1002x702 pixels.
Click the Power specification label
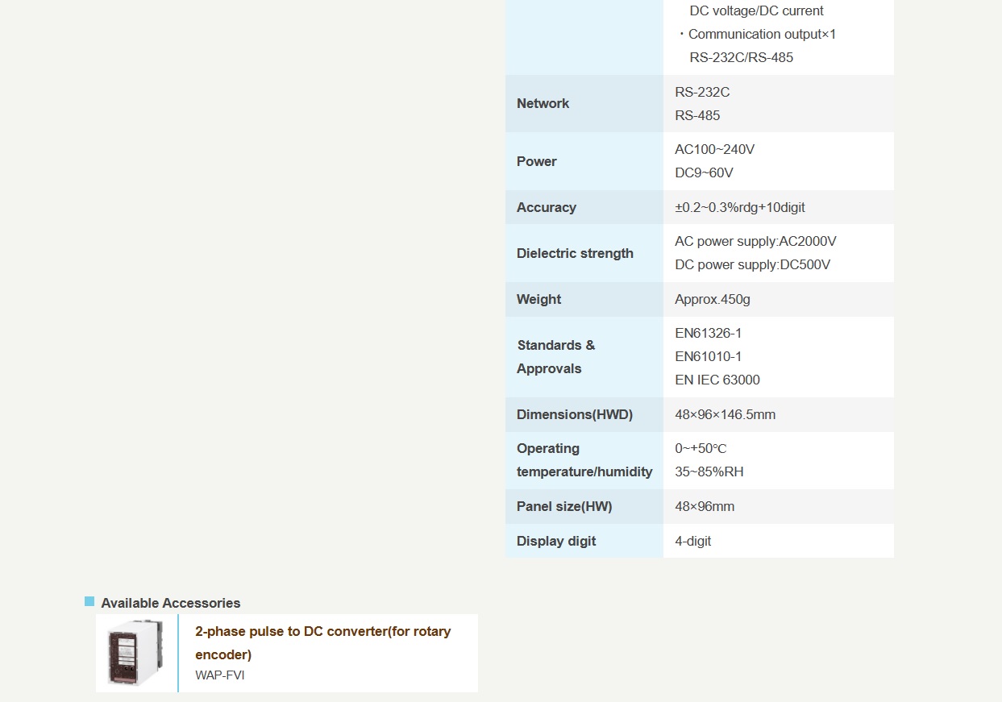tap(536, 161)
